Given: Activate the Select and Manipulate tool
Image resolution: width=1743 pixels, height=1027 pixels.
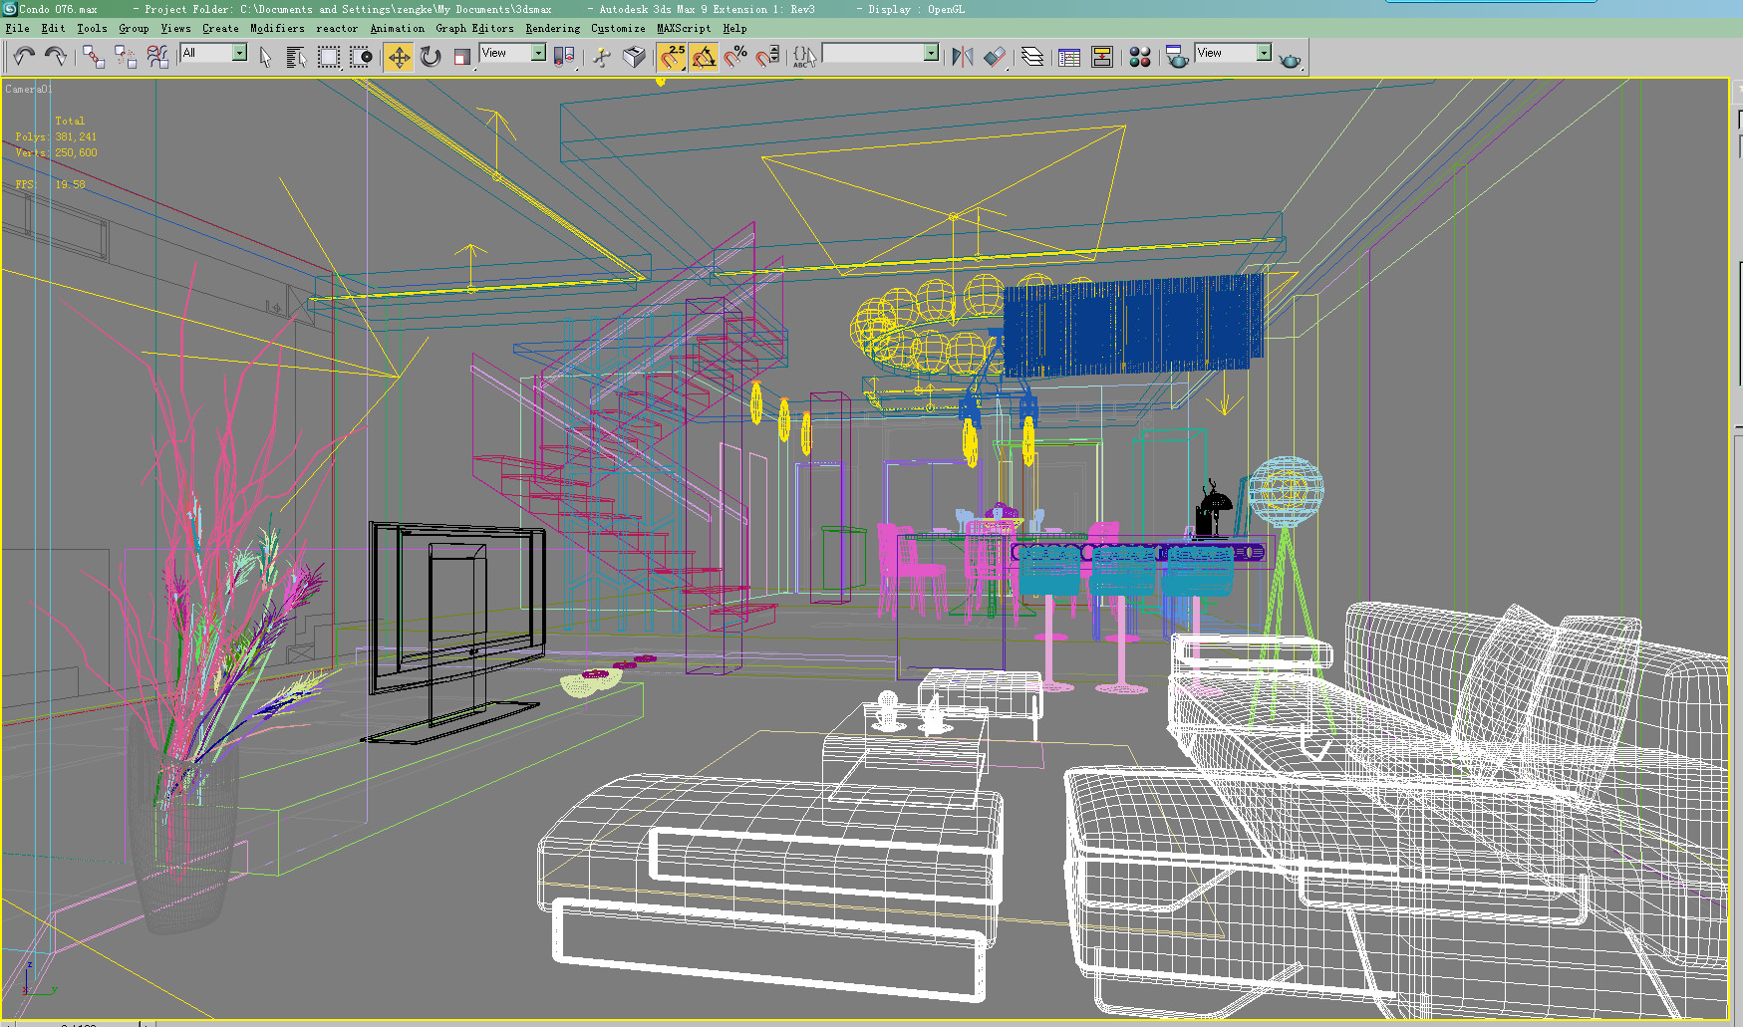Looking at the screenshot, I should tap(602, 57).
